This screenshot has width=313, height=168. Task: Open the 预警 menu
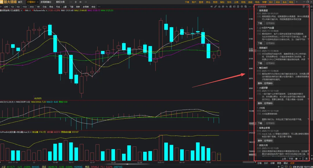coord(265,2)
